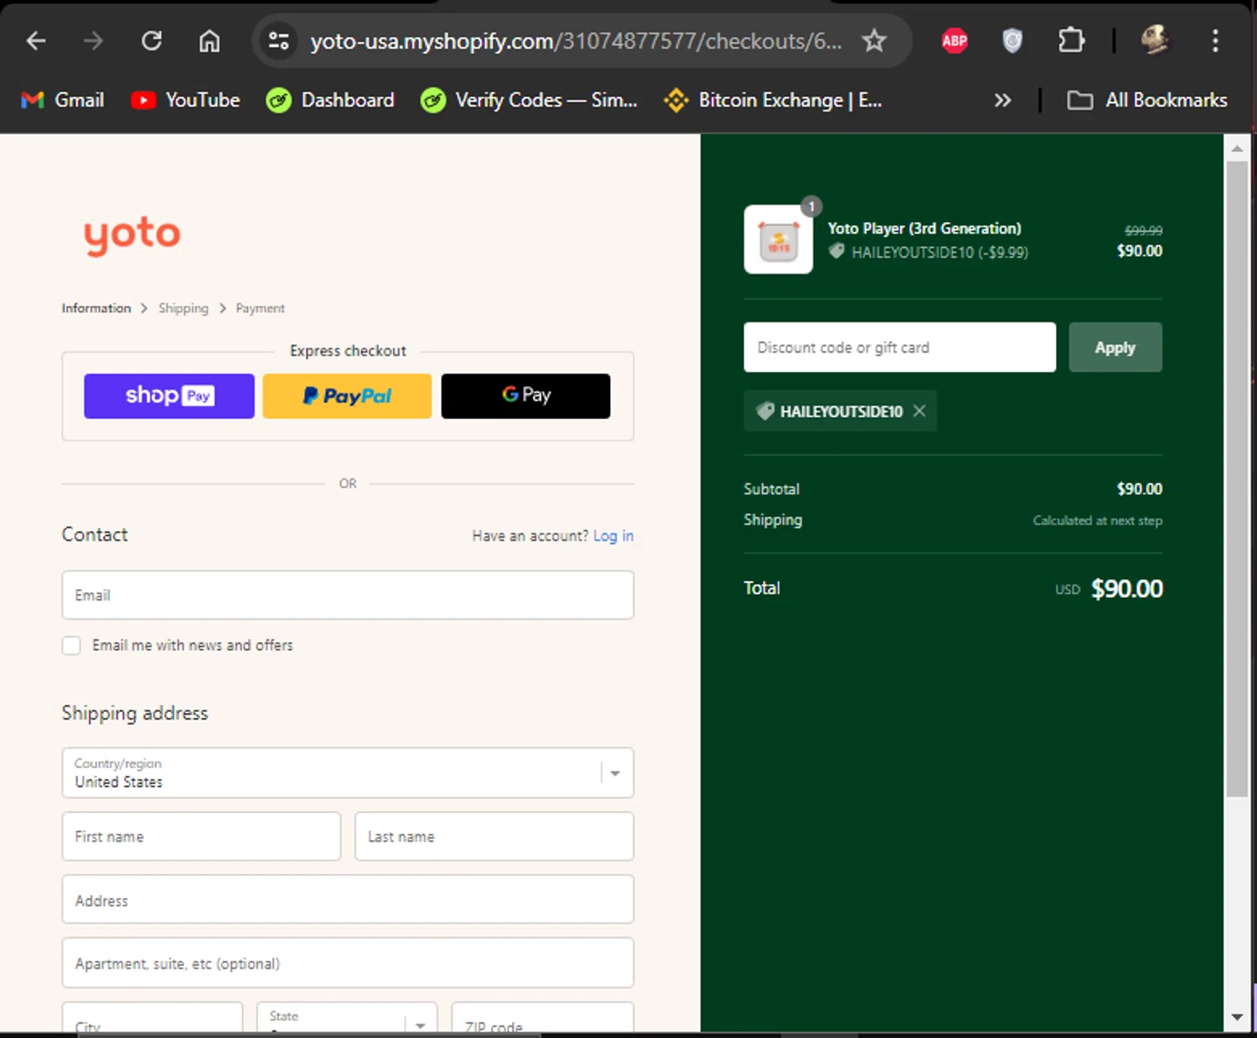Click the scrollbar up arrow
The width and height of the screenshot is (1257, 1038).
1237,148
